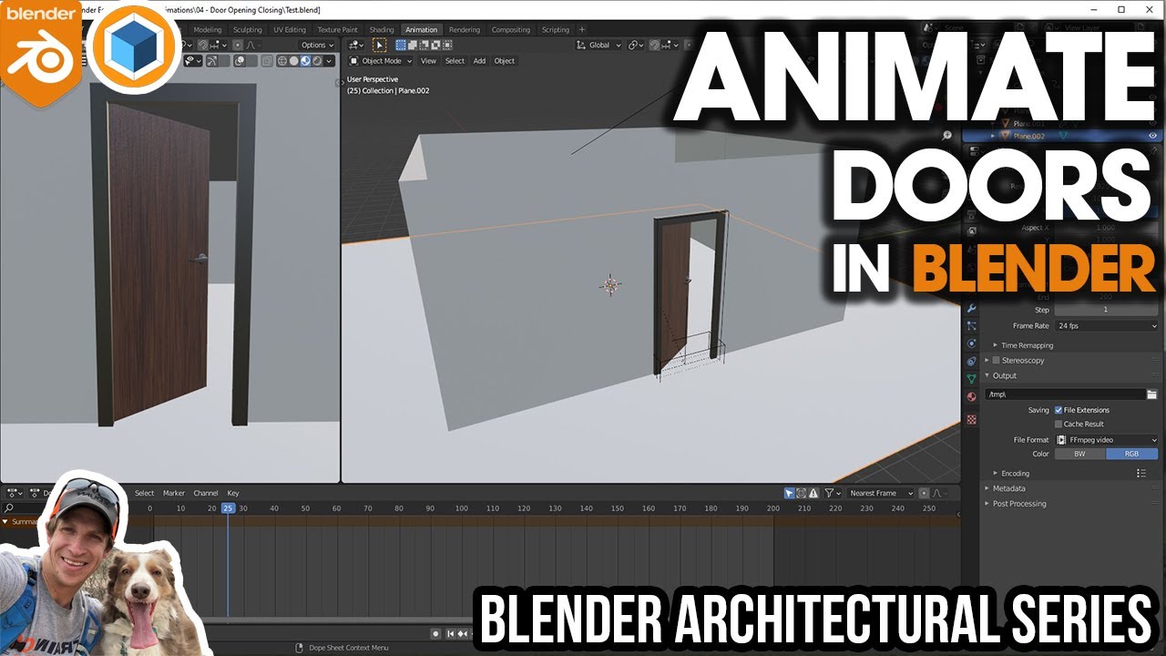
Task: Open the viewport Object menu
Action: point(505,61)
